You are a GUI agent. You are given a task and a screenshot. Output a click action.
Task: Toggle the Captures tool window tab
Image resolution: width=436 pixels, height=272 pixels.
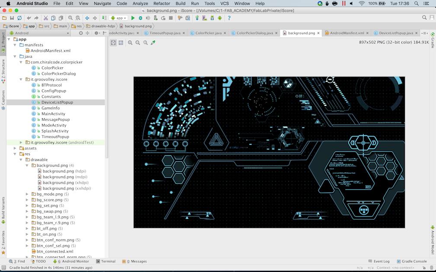pyautogui.click(x=3, y=100)
